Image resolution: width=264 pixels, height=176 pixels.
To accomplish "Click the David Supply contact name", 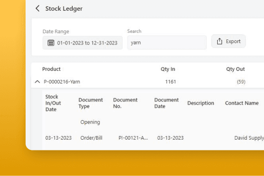I will [249, 138].
